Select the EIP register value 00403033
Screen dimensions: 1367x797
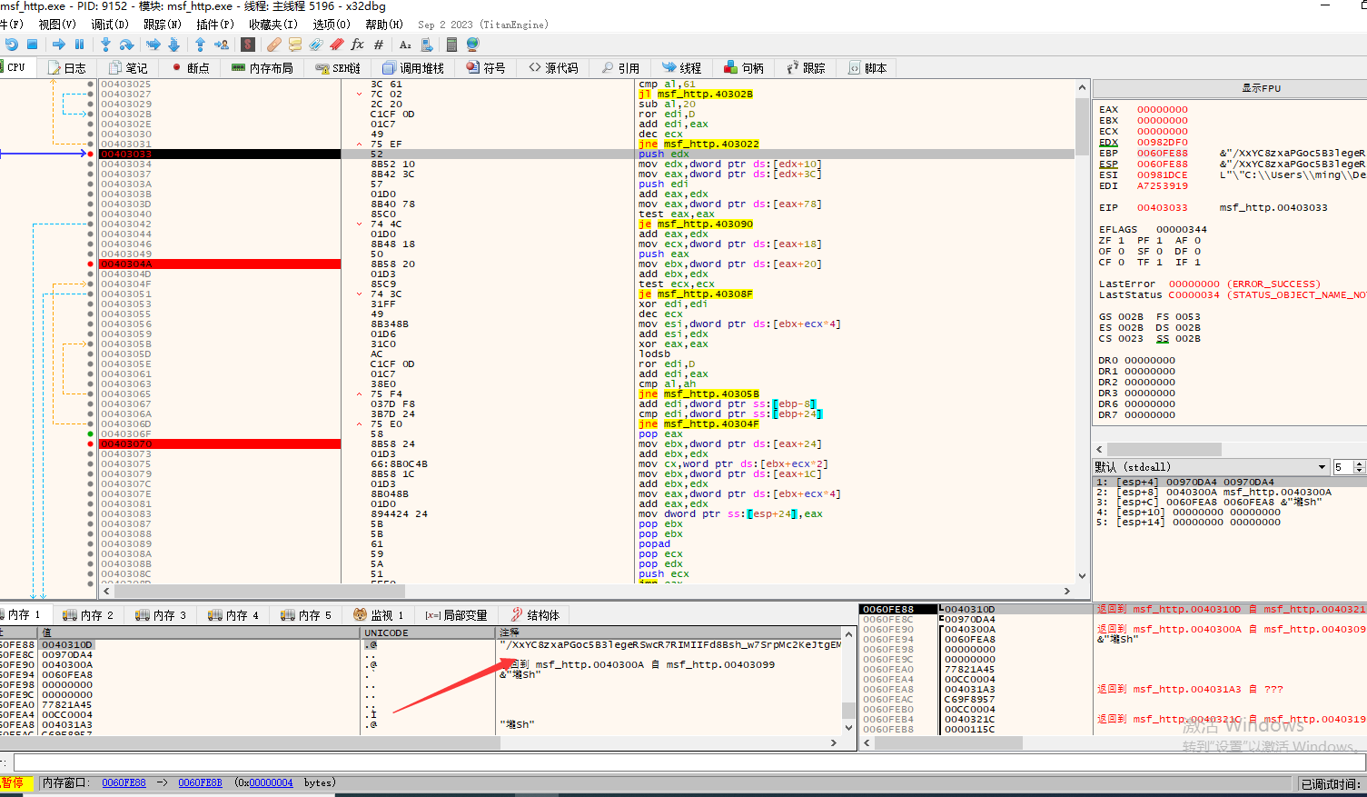click(x=1162, y=208)
